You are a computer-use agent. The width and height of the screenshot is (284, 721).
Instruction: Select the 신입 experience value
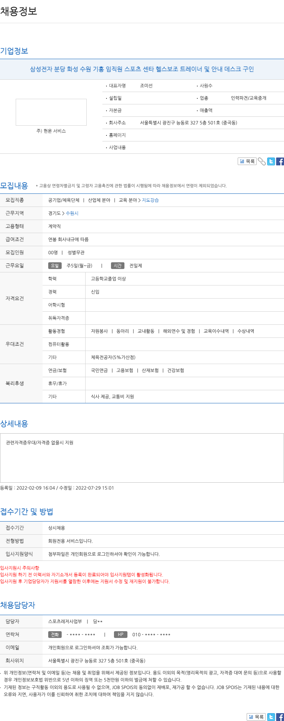click(x=95, y=292)
